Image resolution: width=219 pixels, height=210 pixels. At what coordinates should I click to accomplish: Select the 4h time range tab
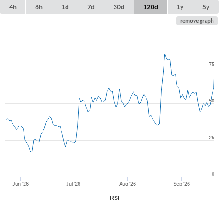(13, 7)
